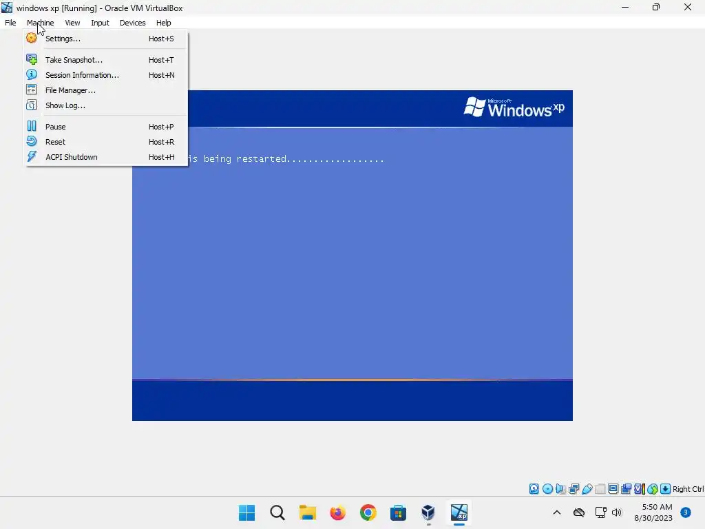Image resolution: width=705 pixels, height=529 pixels.
Task: Click the Windows XP logo in guest
Action: pyautogui.click(x=514, y=107)
